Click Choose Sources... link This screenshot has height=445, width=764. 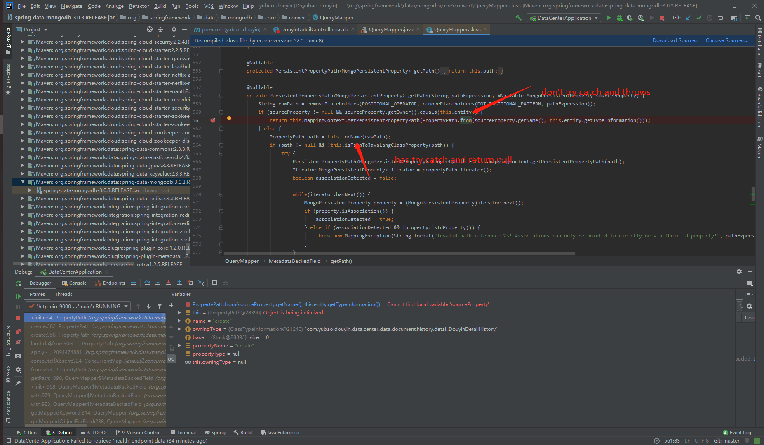pos(727,40)
